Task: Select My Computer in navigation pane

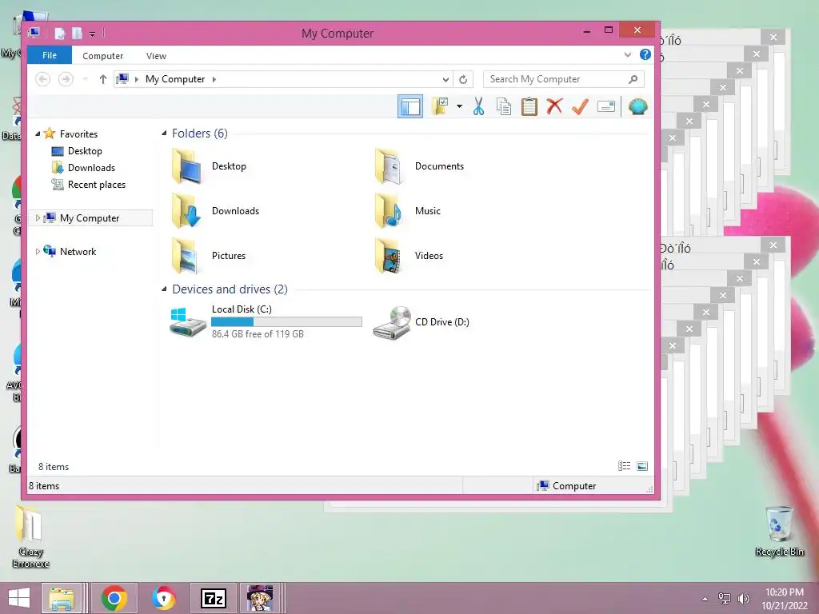Action: pos(90,217)
